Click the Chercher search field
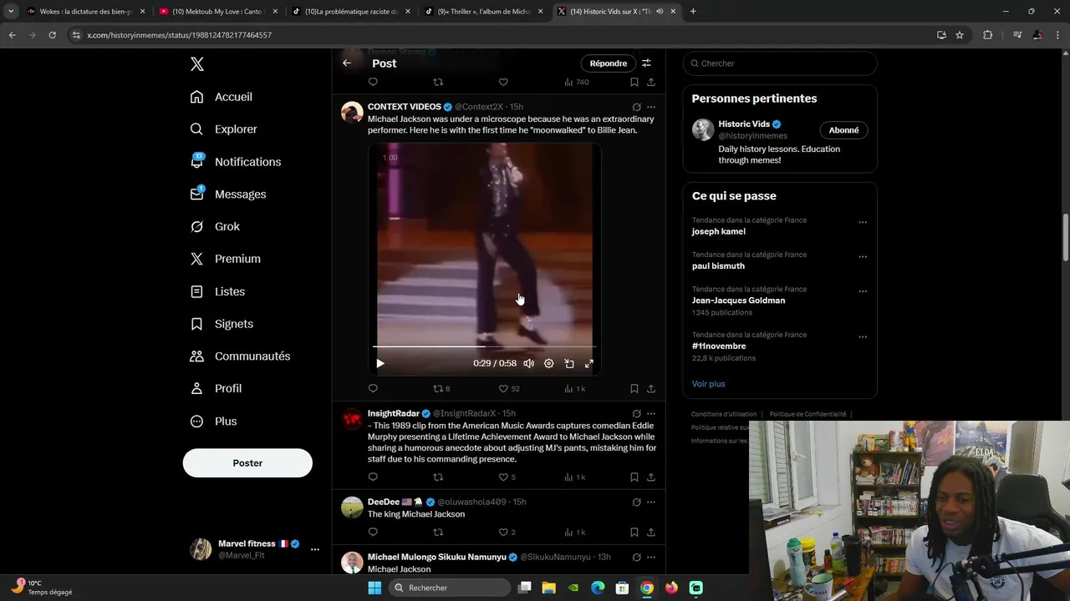 pos(780,63)
